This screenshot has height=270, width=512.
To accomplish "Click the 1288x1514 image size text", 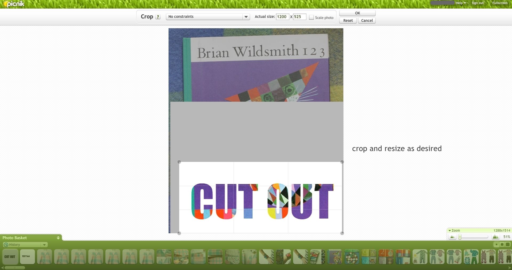I will (502, 231).
